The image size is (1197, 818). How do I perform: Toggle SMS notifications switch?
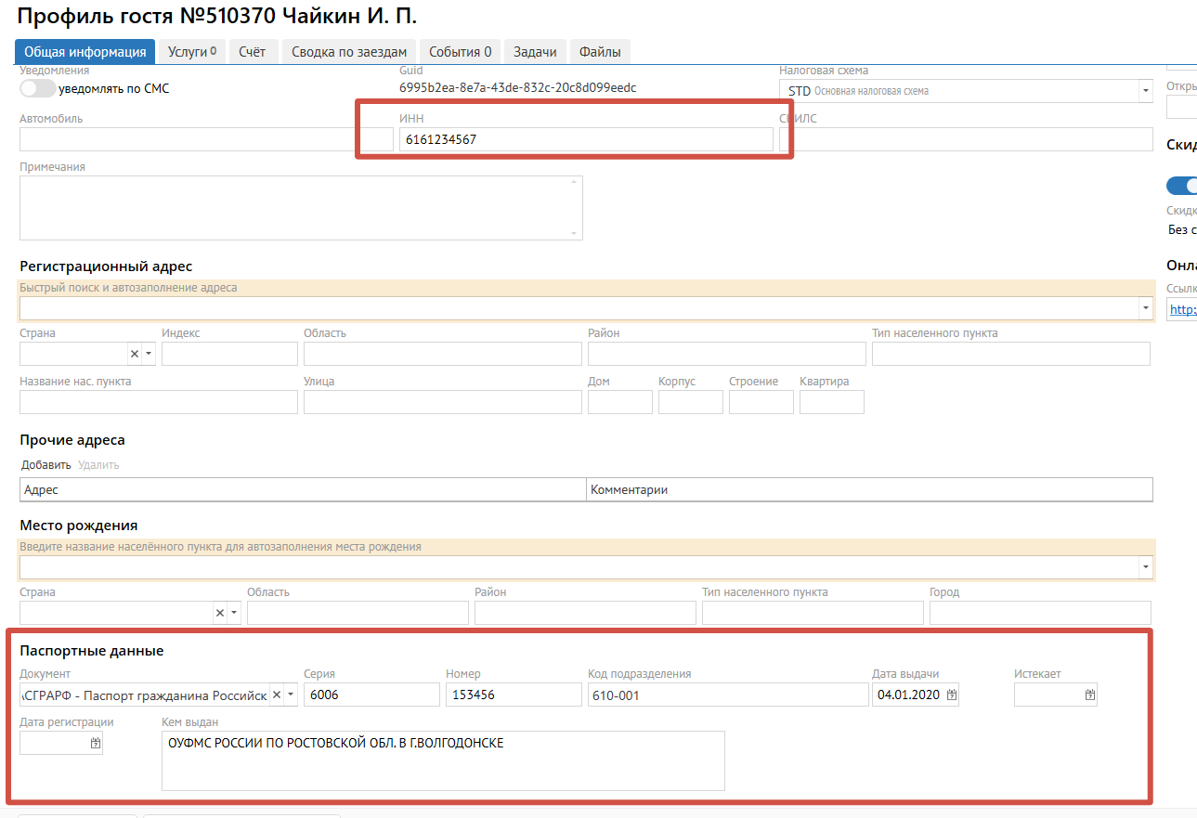(37, 89)
